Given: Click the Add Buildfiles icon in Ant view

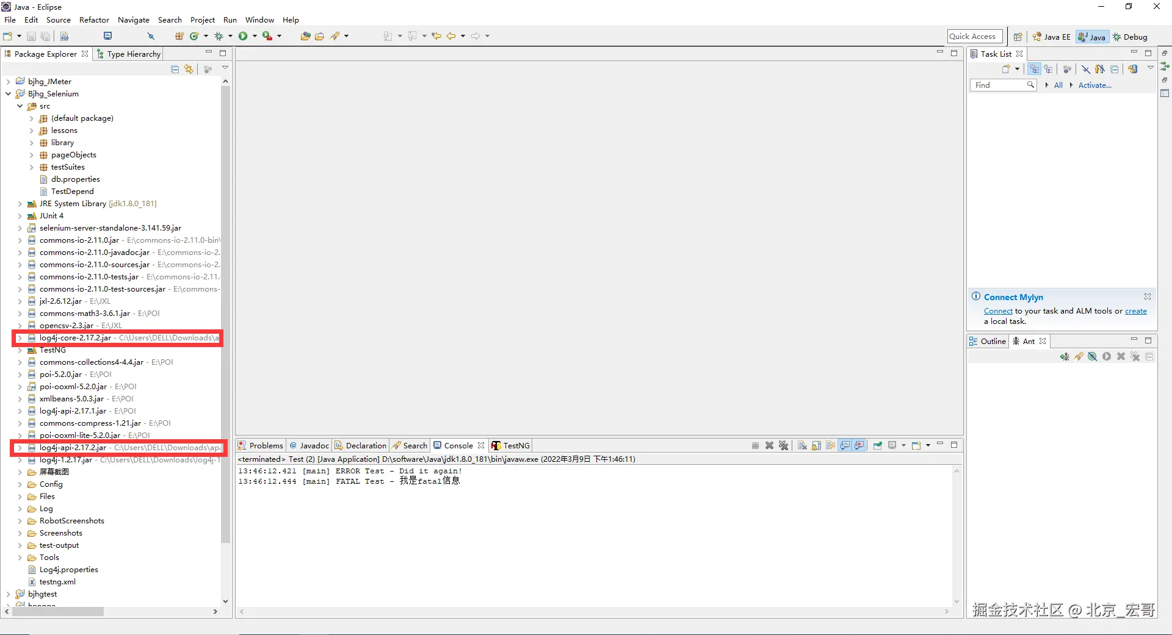Looking at the screenshot, I should [x=1065, y=357].
